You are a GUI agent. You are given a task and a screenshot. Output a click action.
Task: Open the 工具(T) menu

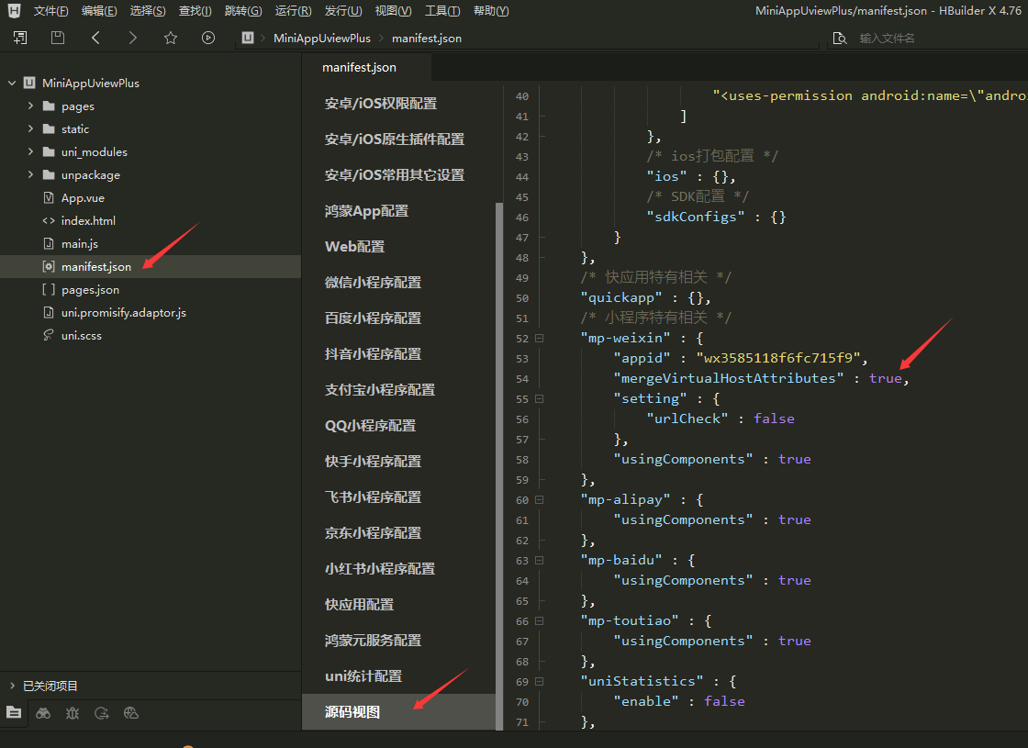tap(442, 10)
